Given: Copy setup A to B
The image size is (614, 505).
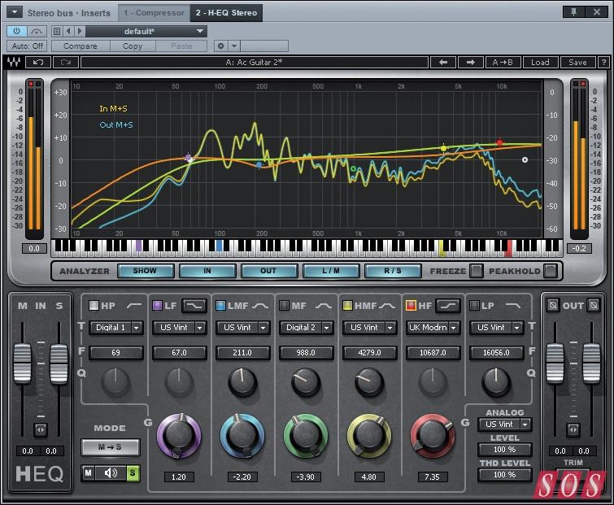Looking at the screenshot, I should click(503, 63).
